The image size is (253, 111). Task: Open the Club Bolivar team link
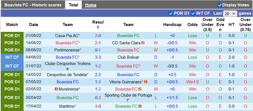point(128,57)
